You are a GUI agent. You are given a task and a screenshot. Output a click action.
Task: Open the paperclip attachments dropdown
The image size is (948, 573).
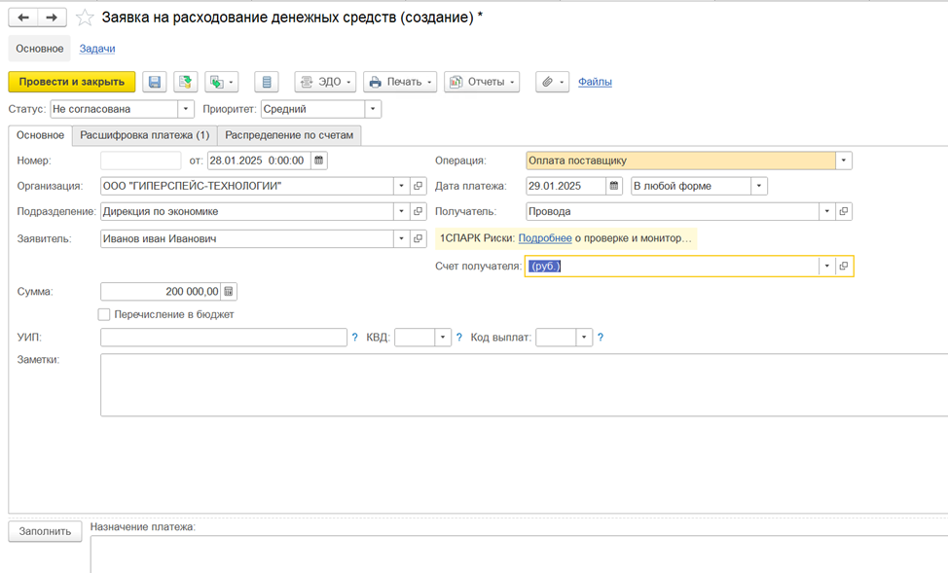point(552,82)
